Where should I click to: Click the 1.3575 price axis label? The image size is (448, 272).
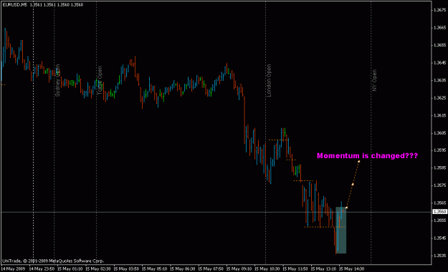[x=439, y=185]
